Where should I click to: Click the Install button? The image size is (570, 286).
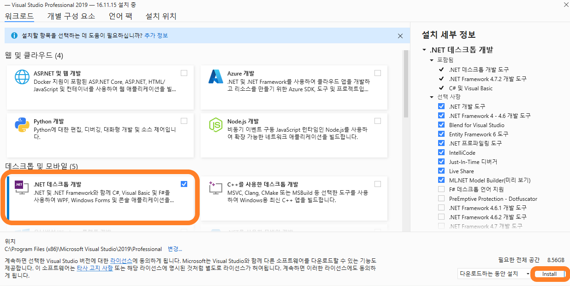[x=550, y=274]
